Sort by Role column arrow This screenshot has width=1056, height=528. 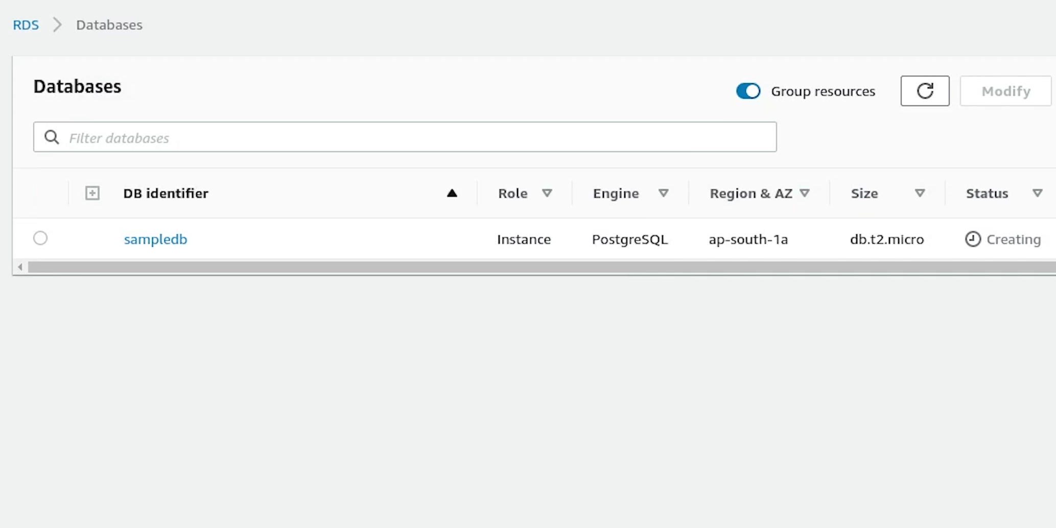[547, 193]
